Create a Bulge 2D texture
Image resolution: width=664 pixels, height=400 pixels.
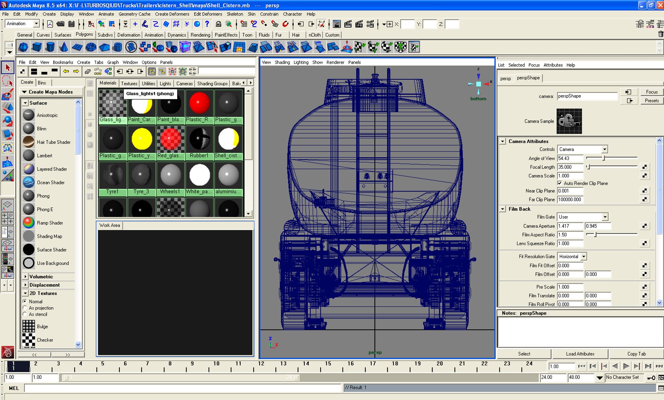[x=42, y=327]
